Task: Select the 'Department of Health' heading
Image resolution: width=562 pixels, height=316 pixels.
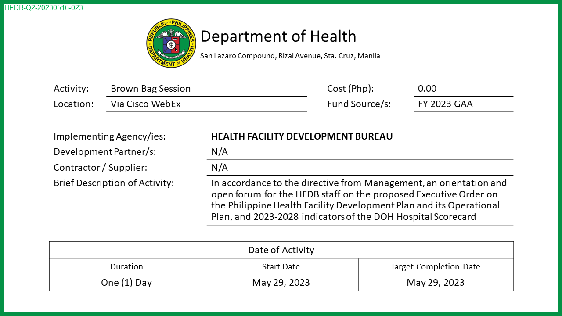Action: (278, 36)
